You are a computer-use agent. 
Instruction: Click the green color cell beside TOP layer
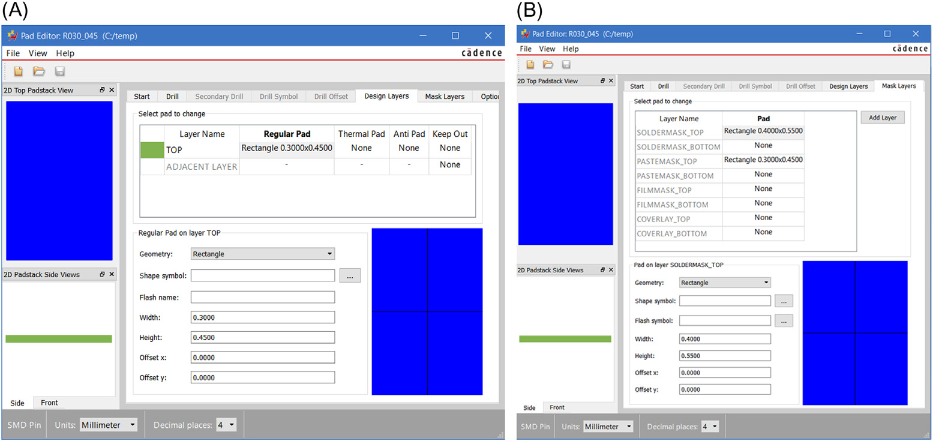(x=151, y=149)
